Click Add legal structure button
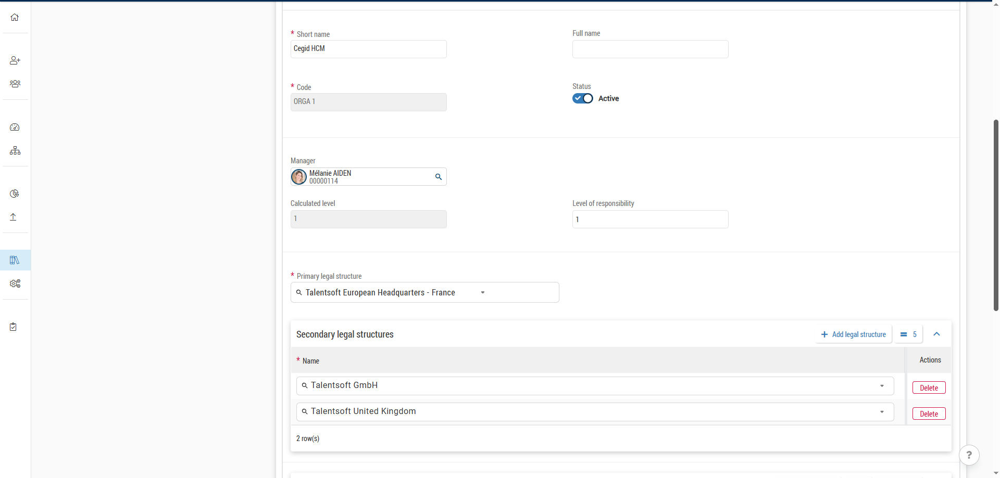 (x=854, y=334)
